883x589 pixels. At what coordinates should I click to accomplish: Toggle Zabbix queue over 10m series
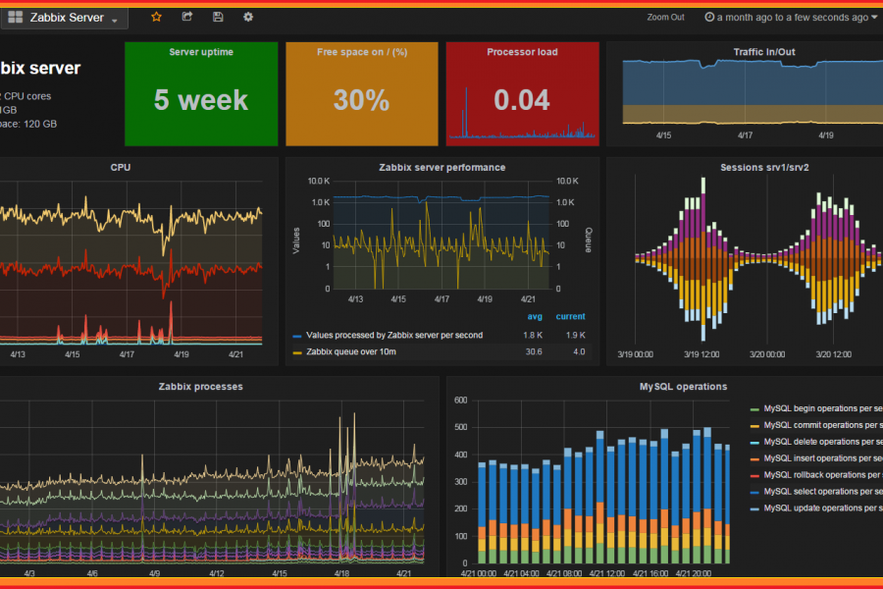351,351
